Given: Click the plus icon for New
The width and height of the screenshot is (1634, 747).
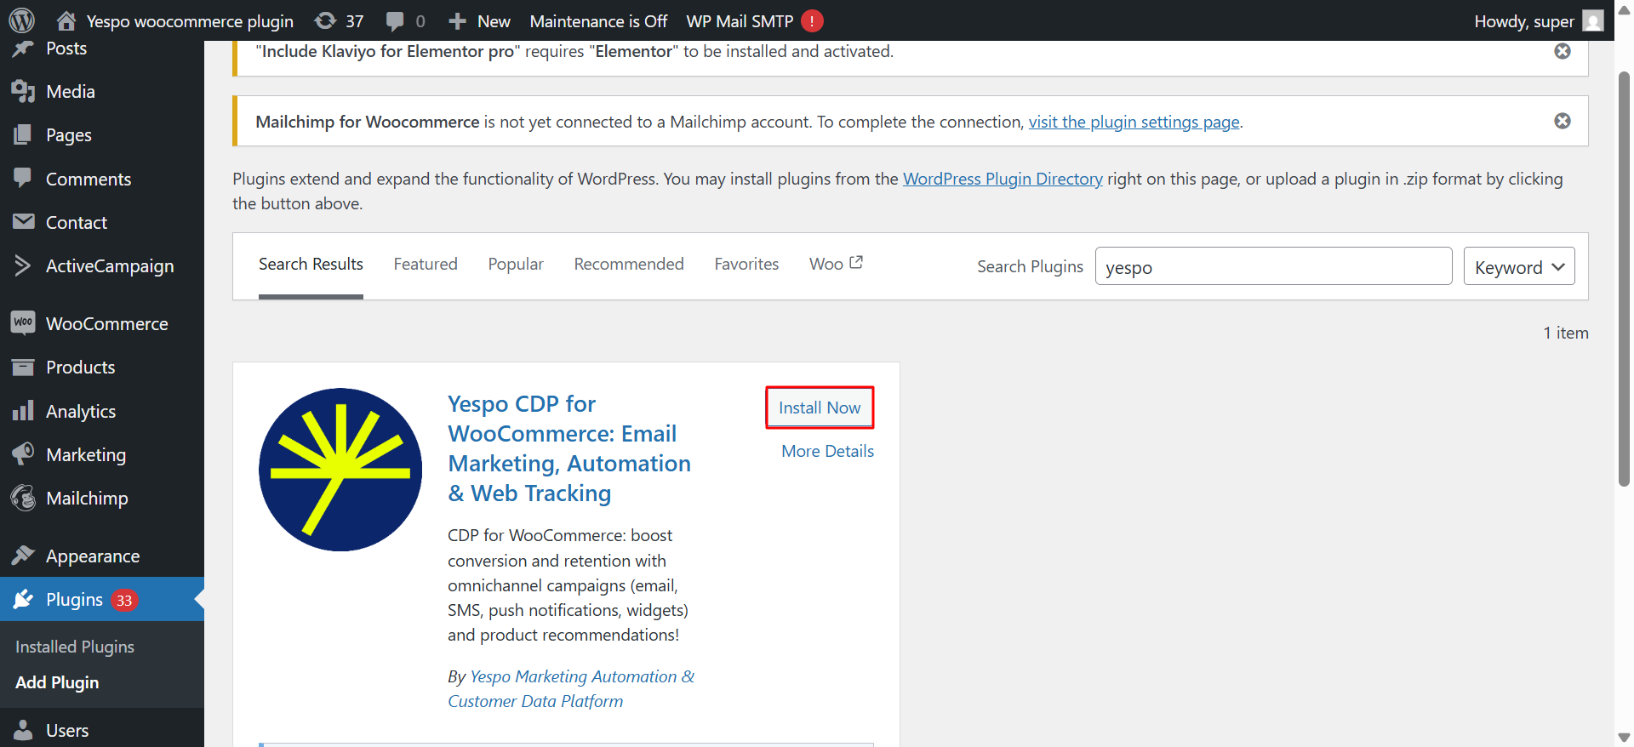Looking at the screenshot, I should [457, 20].
